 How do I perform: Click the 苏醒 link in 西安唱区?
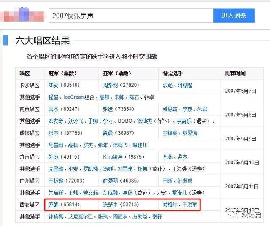pos(53,205)
